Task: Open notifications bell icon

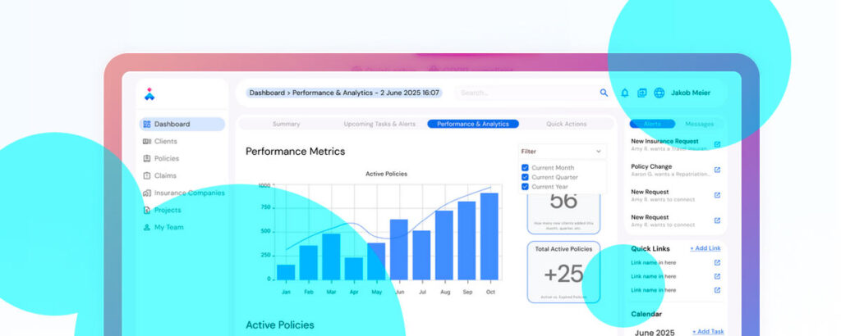Action: pyautogui.click(x=625, y=93)
